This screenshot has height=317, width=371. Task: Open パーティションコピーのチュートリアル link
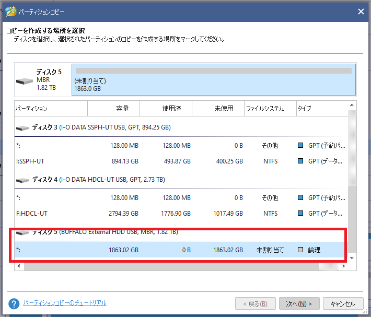point(65,303)
